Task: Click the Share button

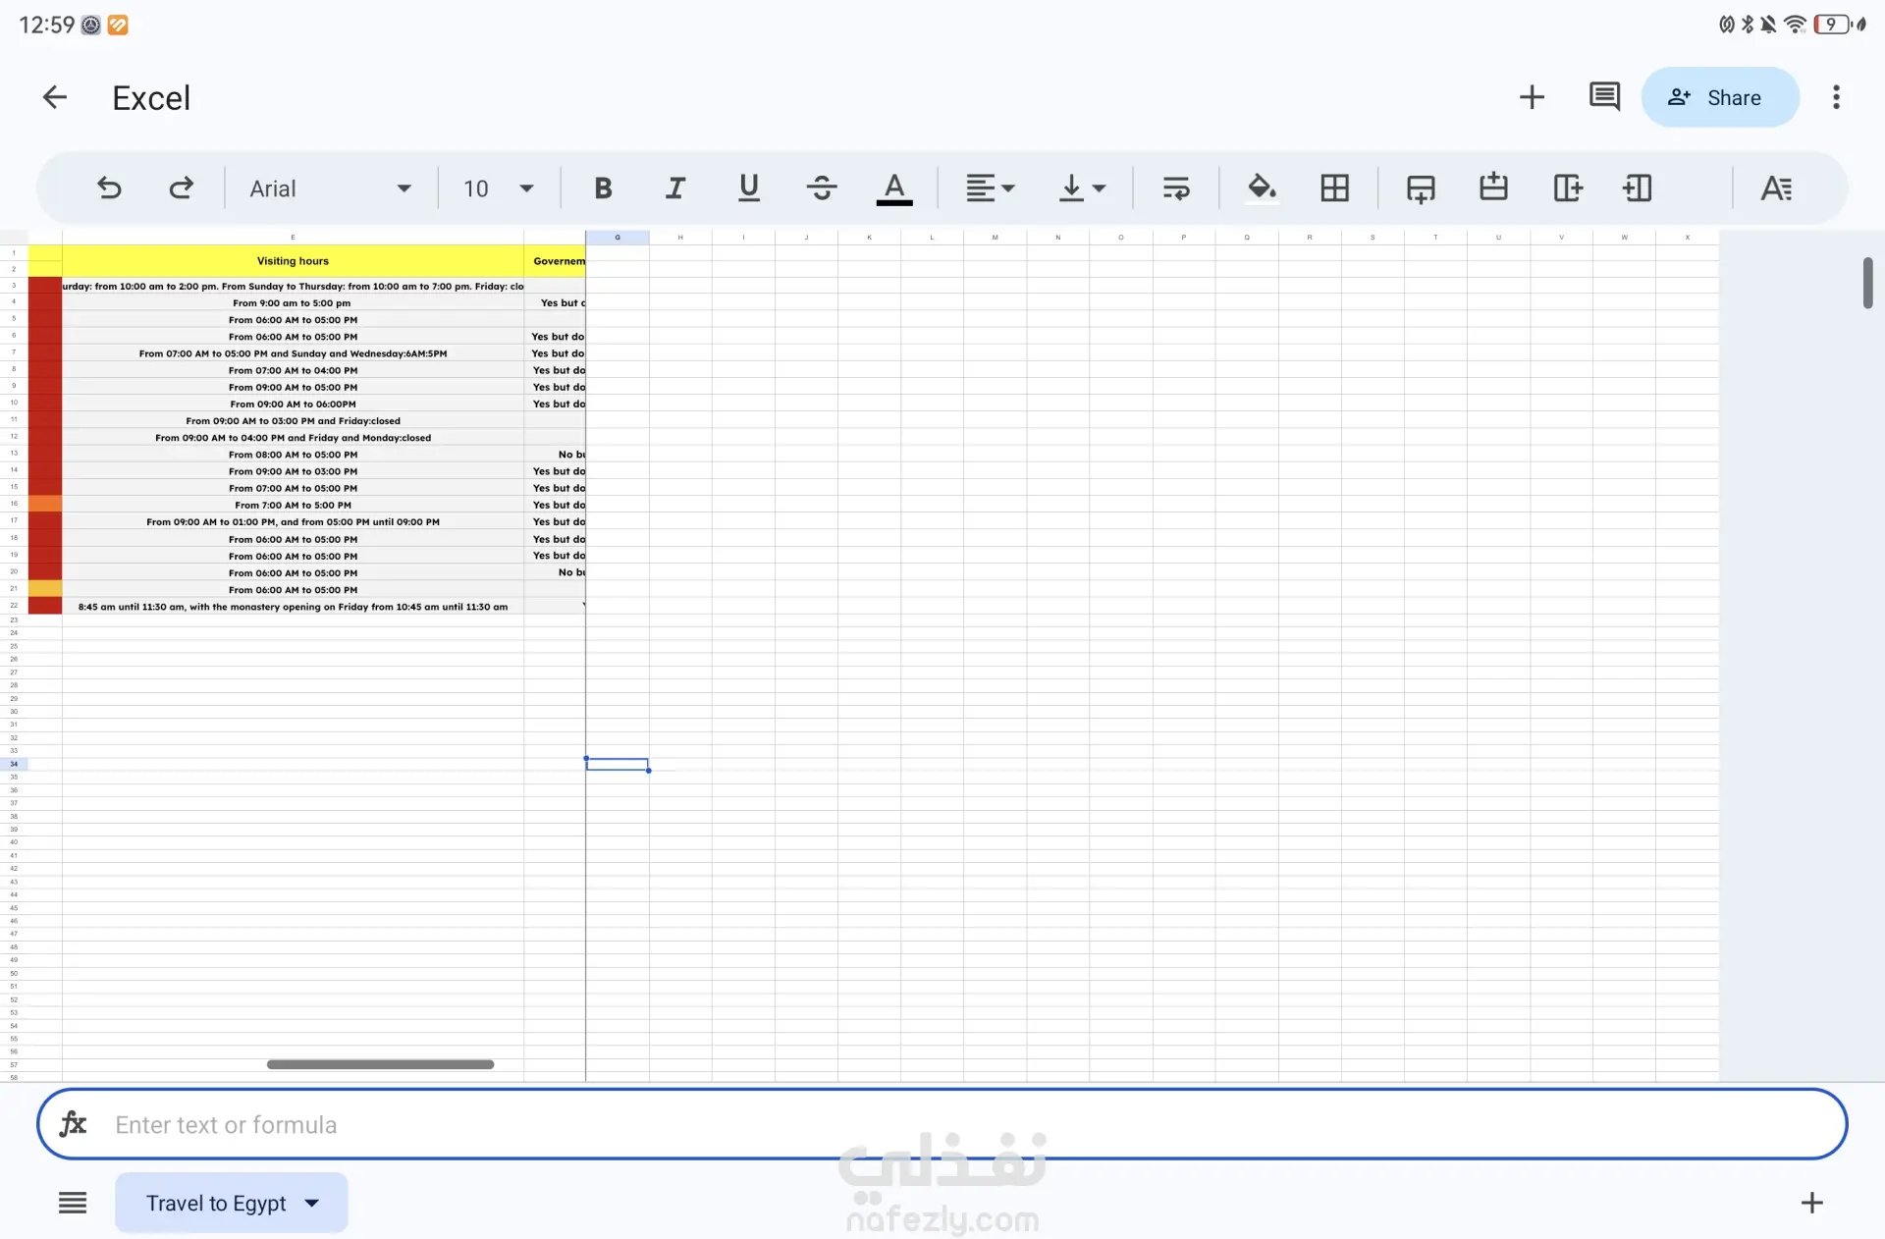Action: pyautogui.click(x=1720, y=97)
